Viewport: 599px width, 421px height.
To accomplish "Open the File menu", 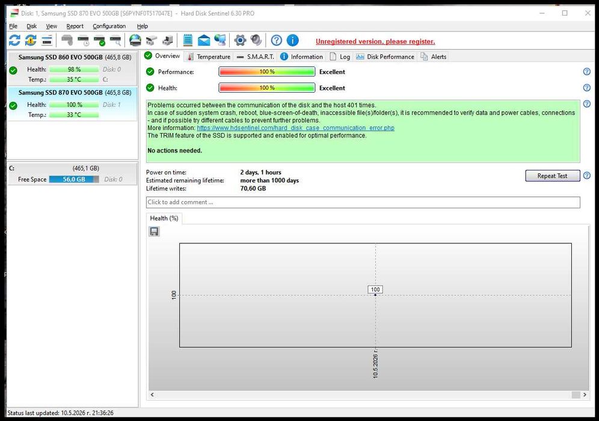I will click(x=13, y=26).
